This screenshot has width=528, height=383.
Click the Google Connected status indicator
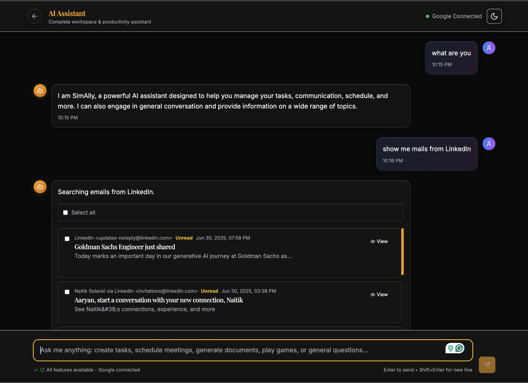point(454,16)
